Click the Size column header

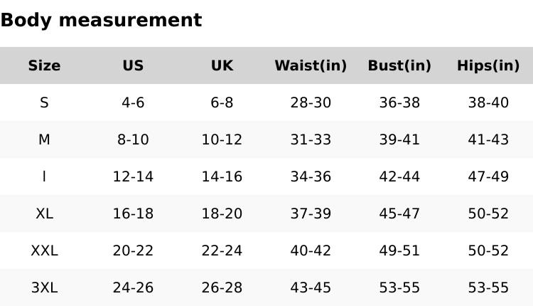44,65
